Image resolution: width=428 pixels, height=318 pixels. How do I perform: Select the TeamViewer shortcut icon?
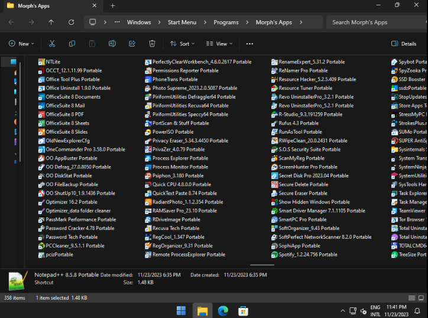pos(394,211)
